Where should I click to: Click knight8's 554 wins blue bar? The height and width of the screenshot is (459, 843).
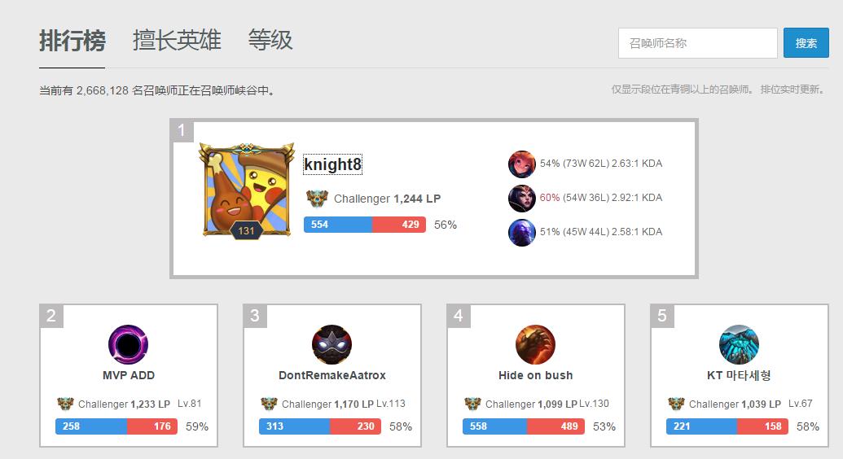point(338,225)
